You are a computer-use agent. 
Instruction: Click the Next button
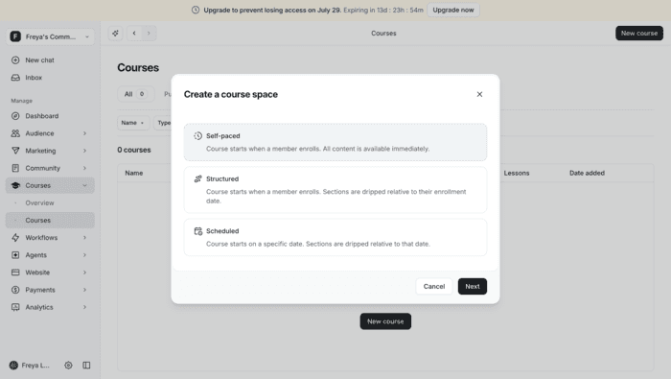473,287
